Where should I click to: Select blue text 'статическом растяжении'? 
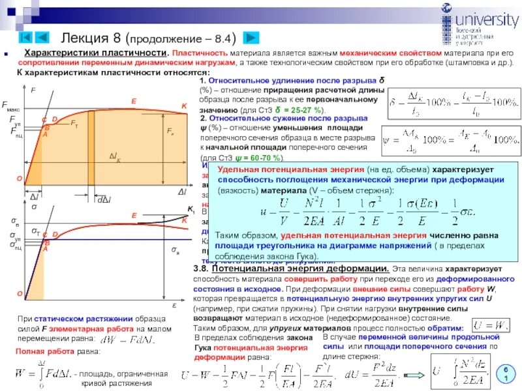84,319
